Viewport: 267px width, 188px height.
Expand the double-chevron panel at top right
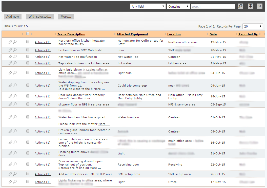coord(260,6)
